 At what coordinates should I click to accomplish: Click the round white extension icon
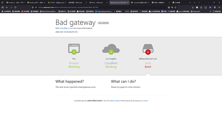tap(197, 7)
